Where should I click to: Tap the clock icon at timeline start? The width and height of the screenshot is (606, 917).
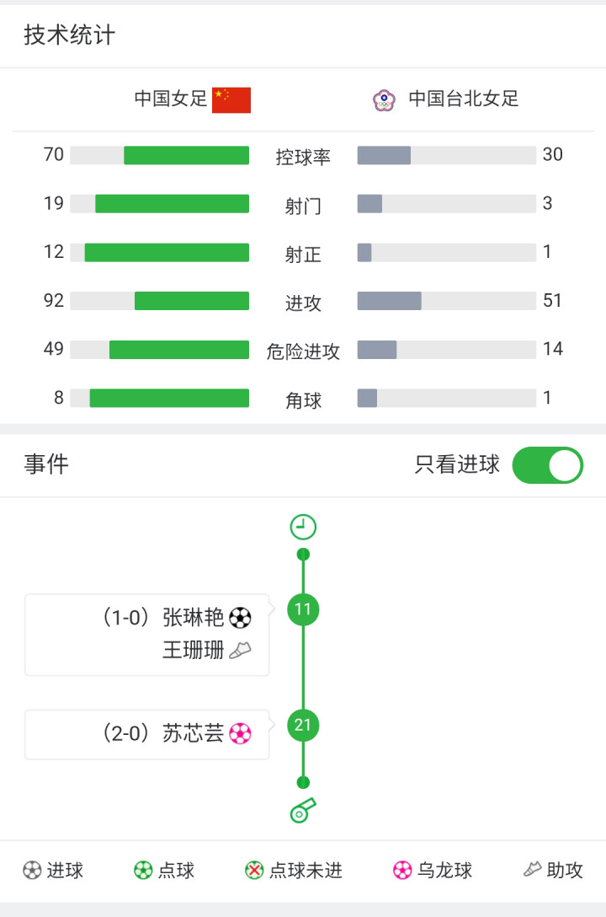click(x=303, y=527)
